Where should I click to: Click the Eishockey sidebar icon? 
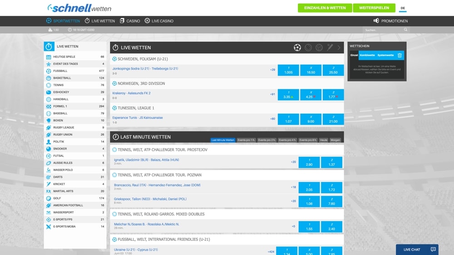pos(49,92)
